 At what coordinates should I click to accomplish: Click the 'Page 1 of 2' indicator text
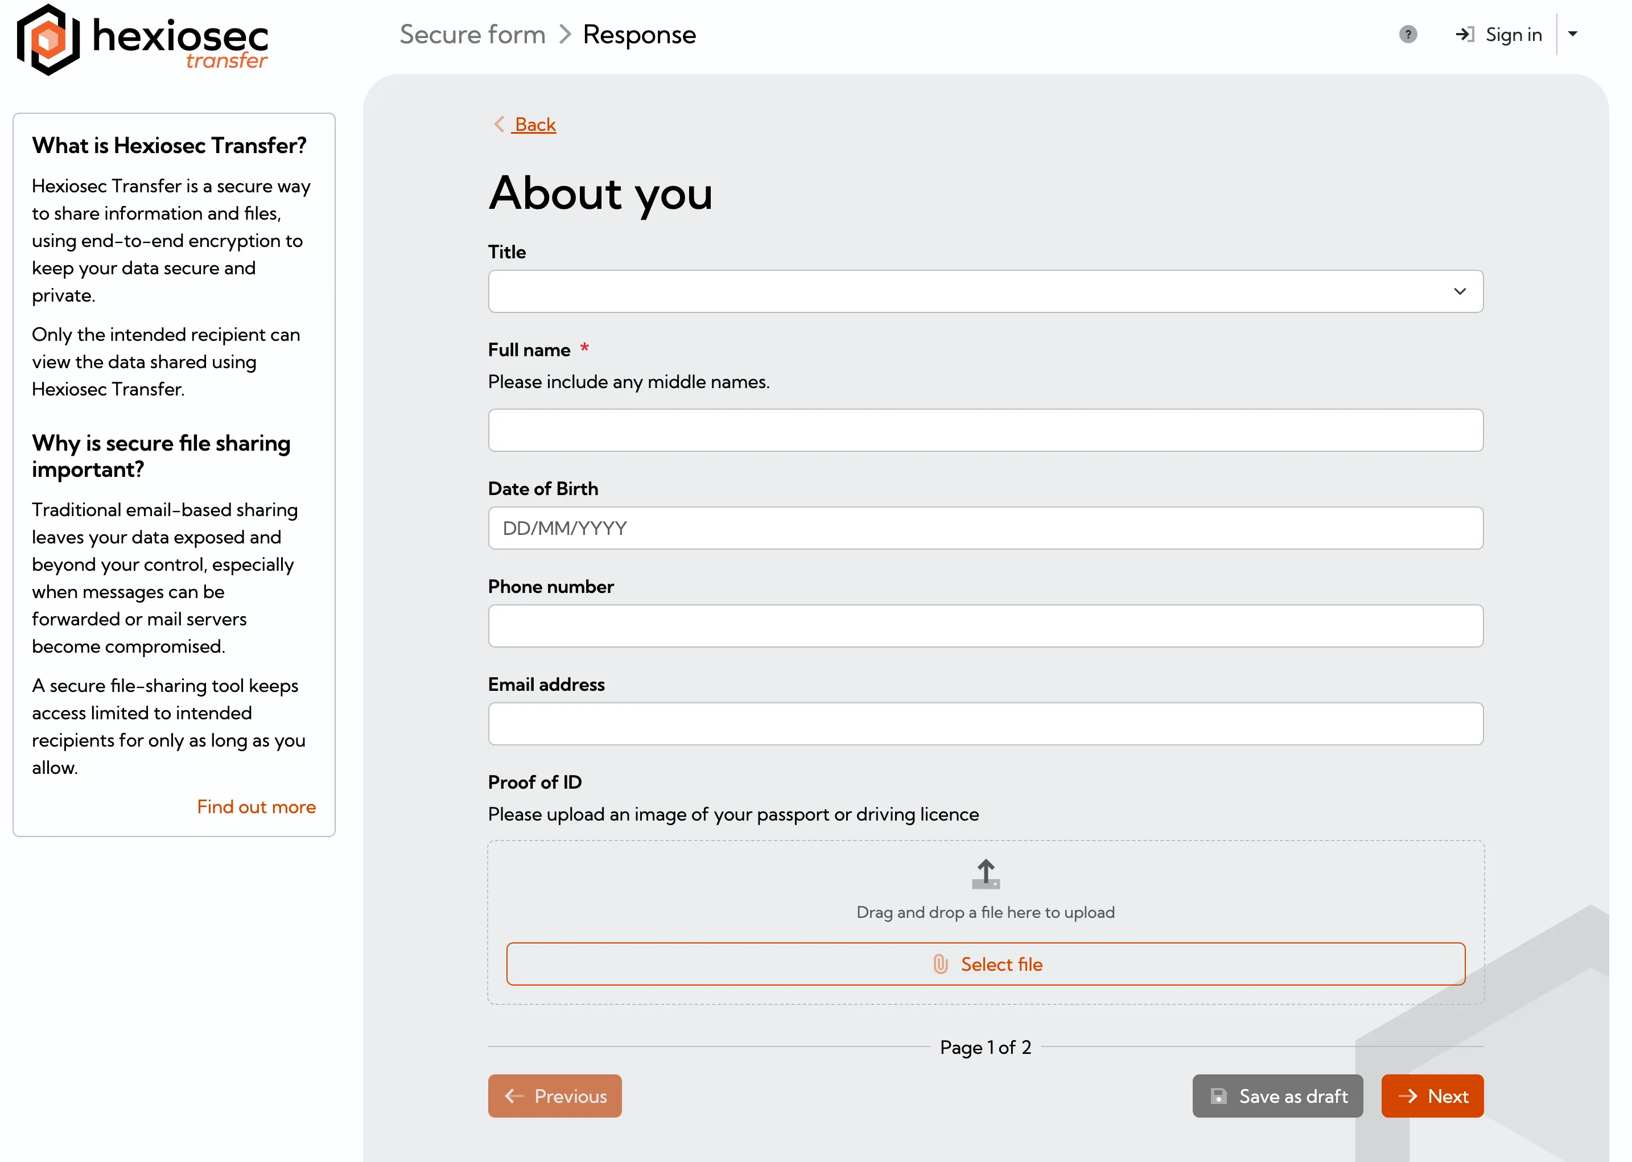click(x=985, y=1048)
